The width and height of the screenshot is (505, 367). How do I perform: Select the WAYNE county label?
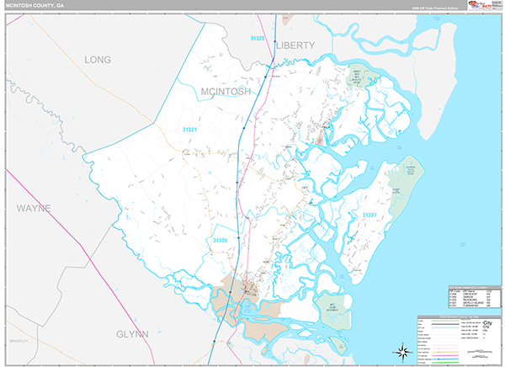34,208
